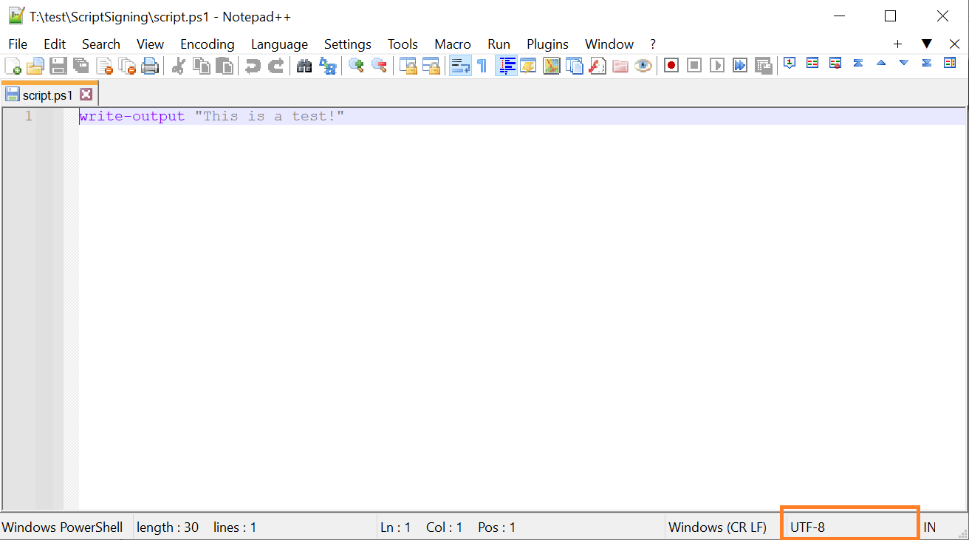
Task: Open the Plugins menu
Action: point(547,44)
